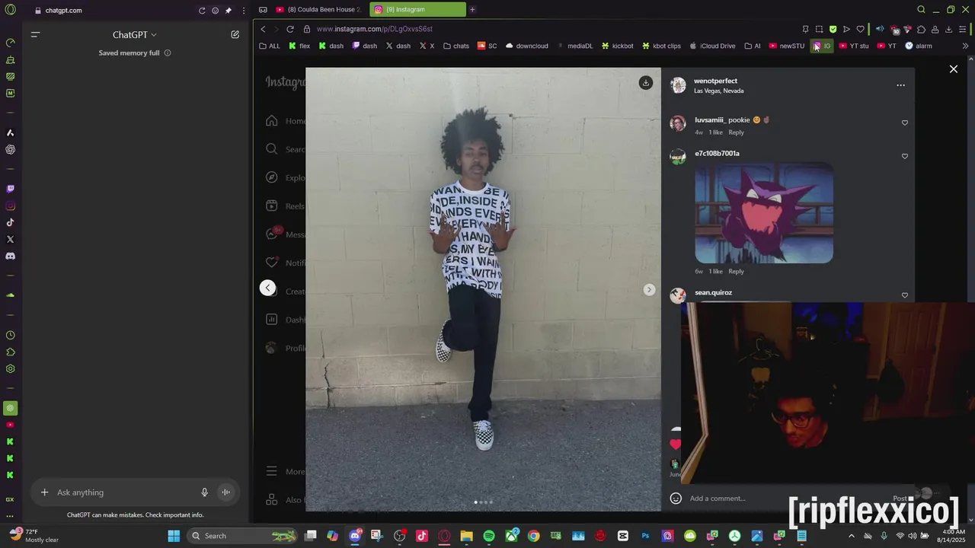Go back in browser history

pyautogui.click(x=263, y=29)
